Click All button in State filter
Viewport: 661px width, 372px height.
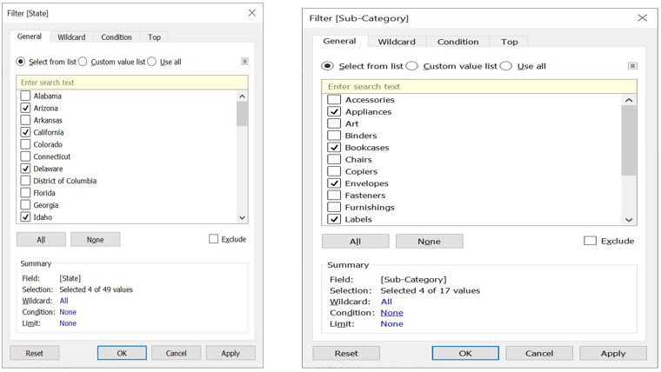click(42, 239)
